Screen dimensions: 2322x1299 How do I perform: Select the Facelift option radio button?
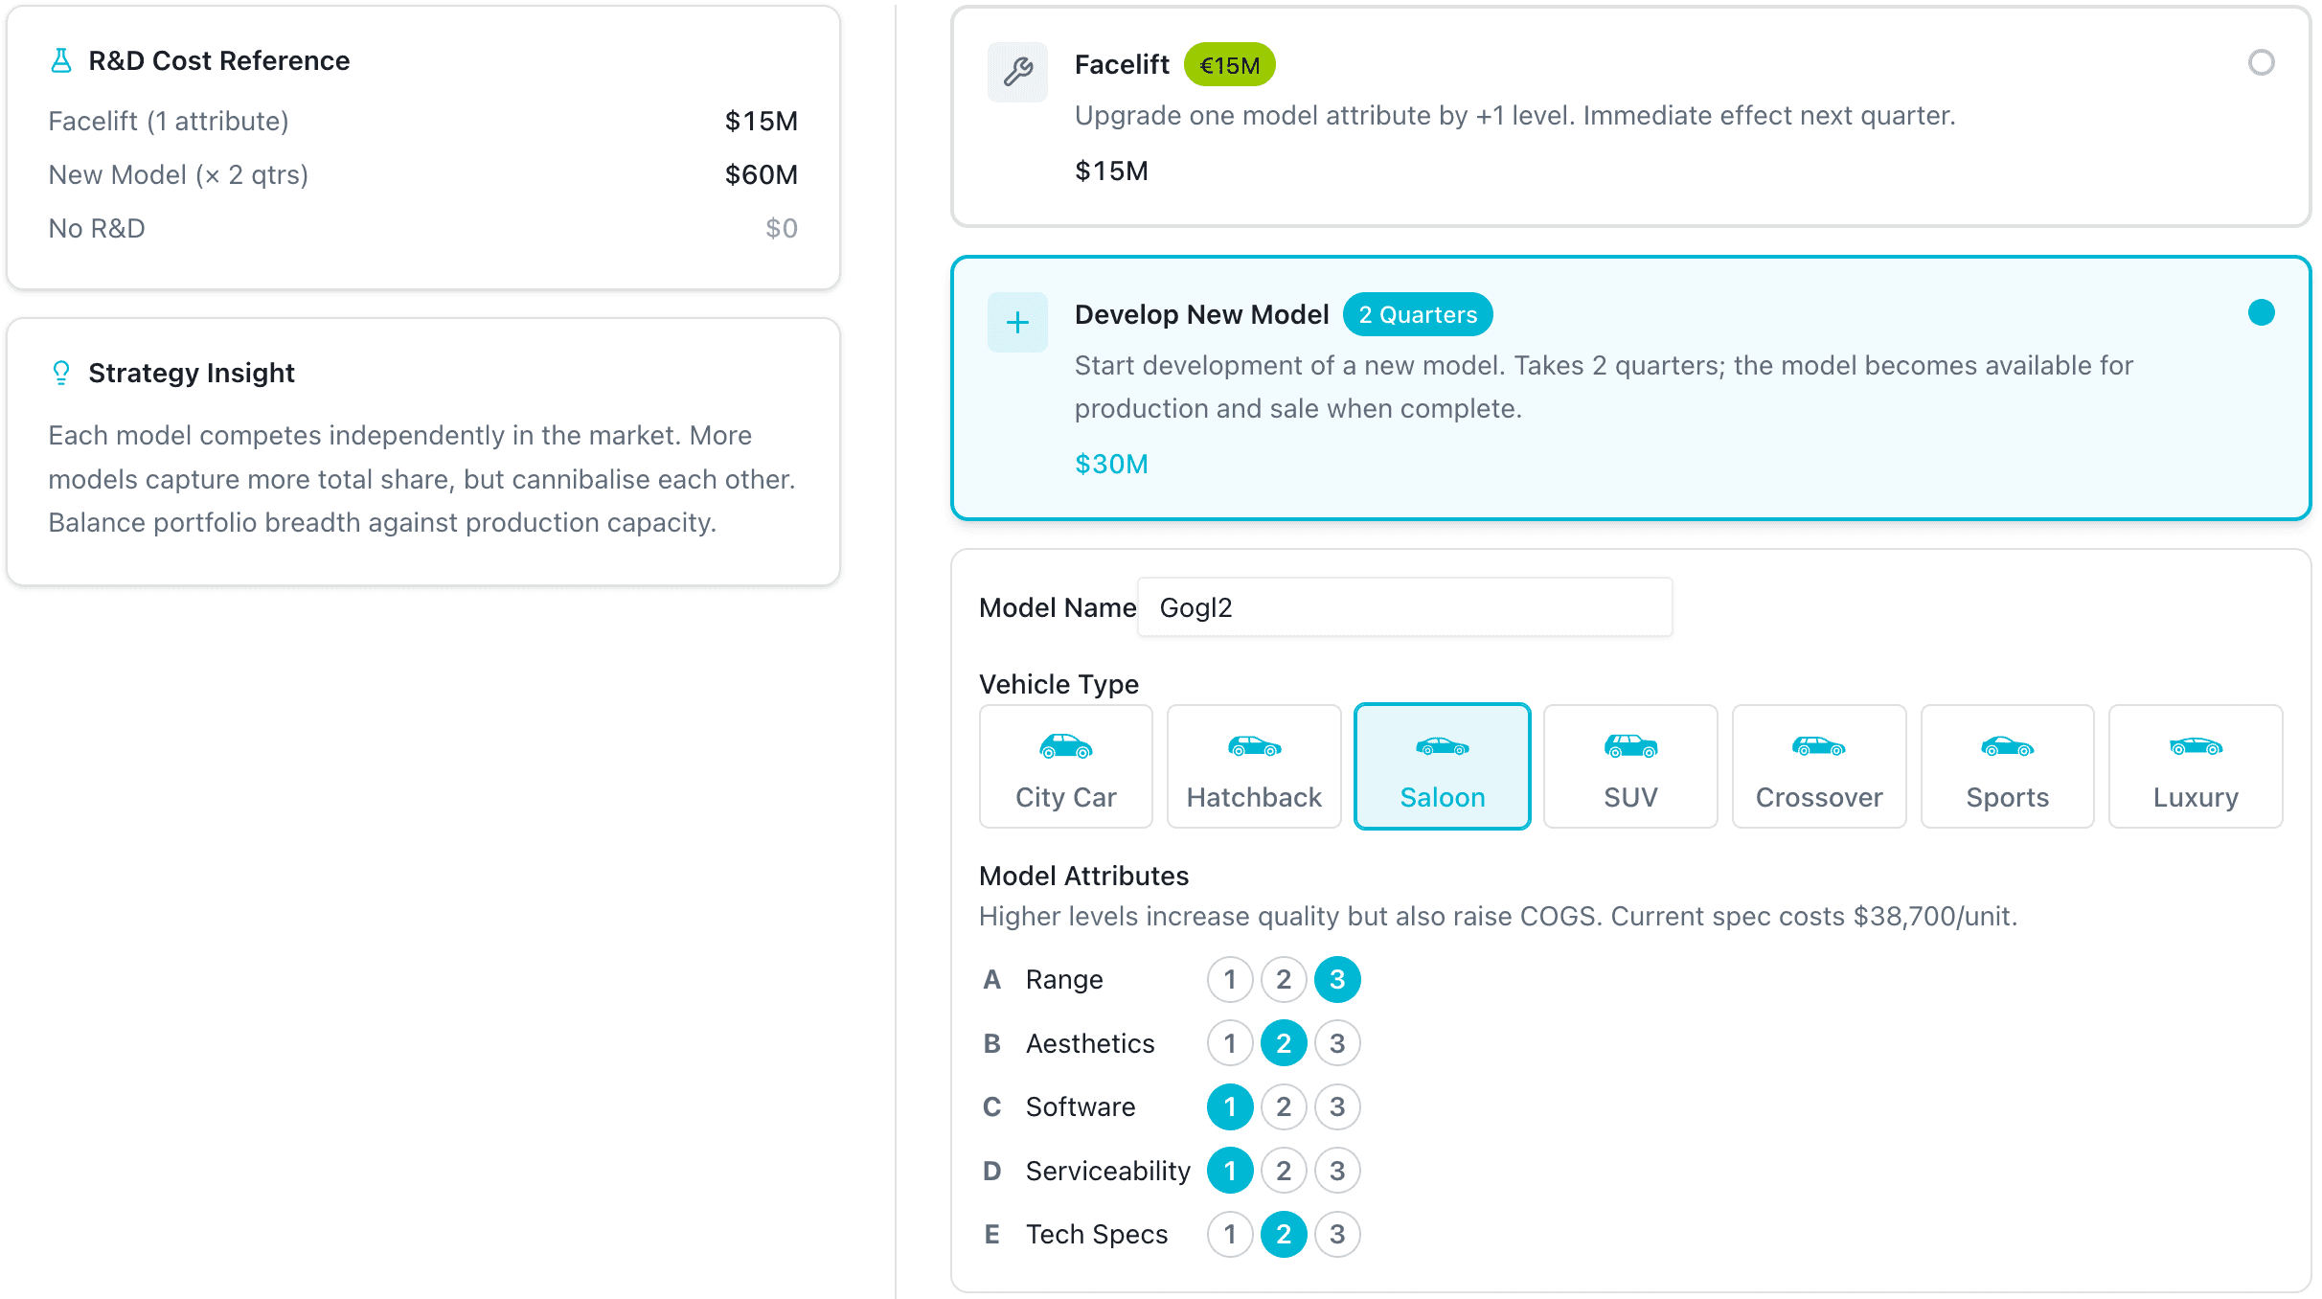[x=2262, y=63]
